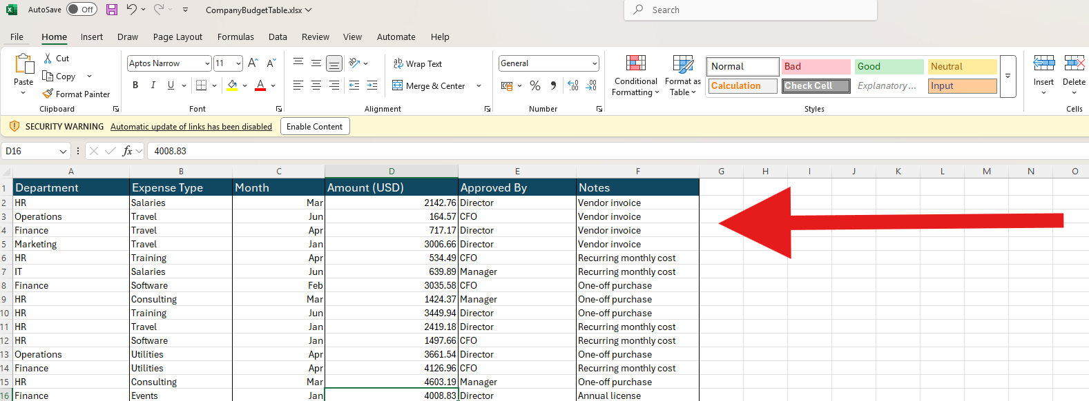Open the font name dropdown
This screenshot has height=401, width=1089.
207,63
